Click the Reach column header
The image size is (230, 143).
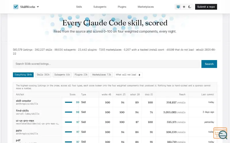182,95
